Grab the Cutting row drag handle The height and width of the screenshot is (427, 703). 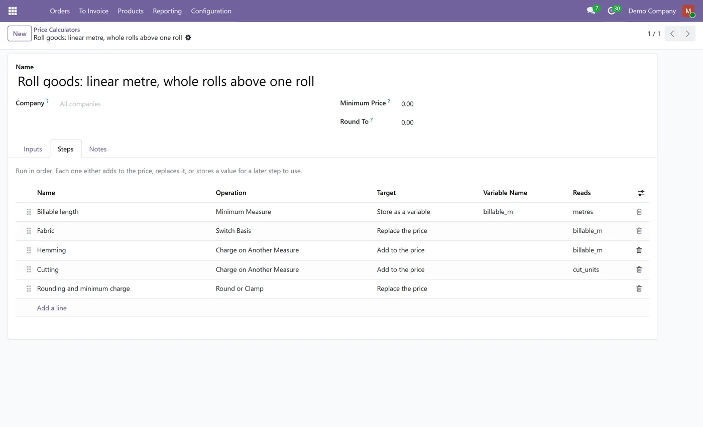pos(29,269)
